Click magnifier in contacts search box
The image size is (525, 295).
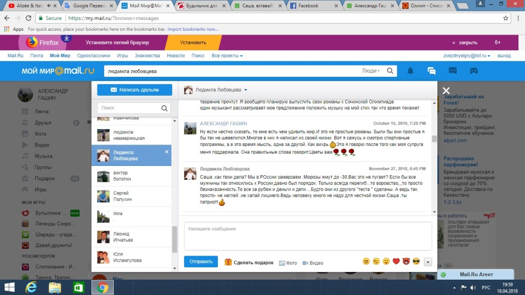click(165, 108)
